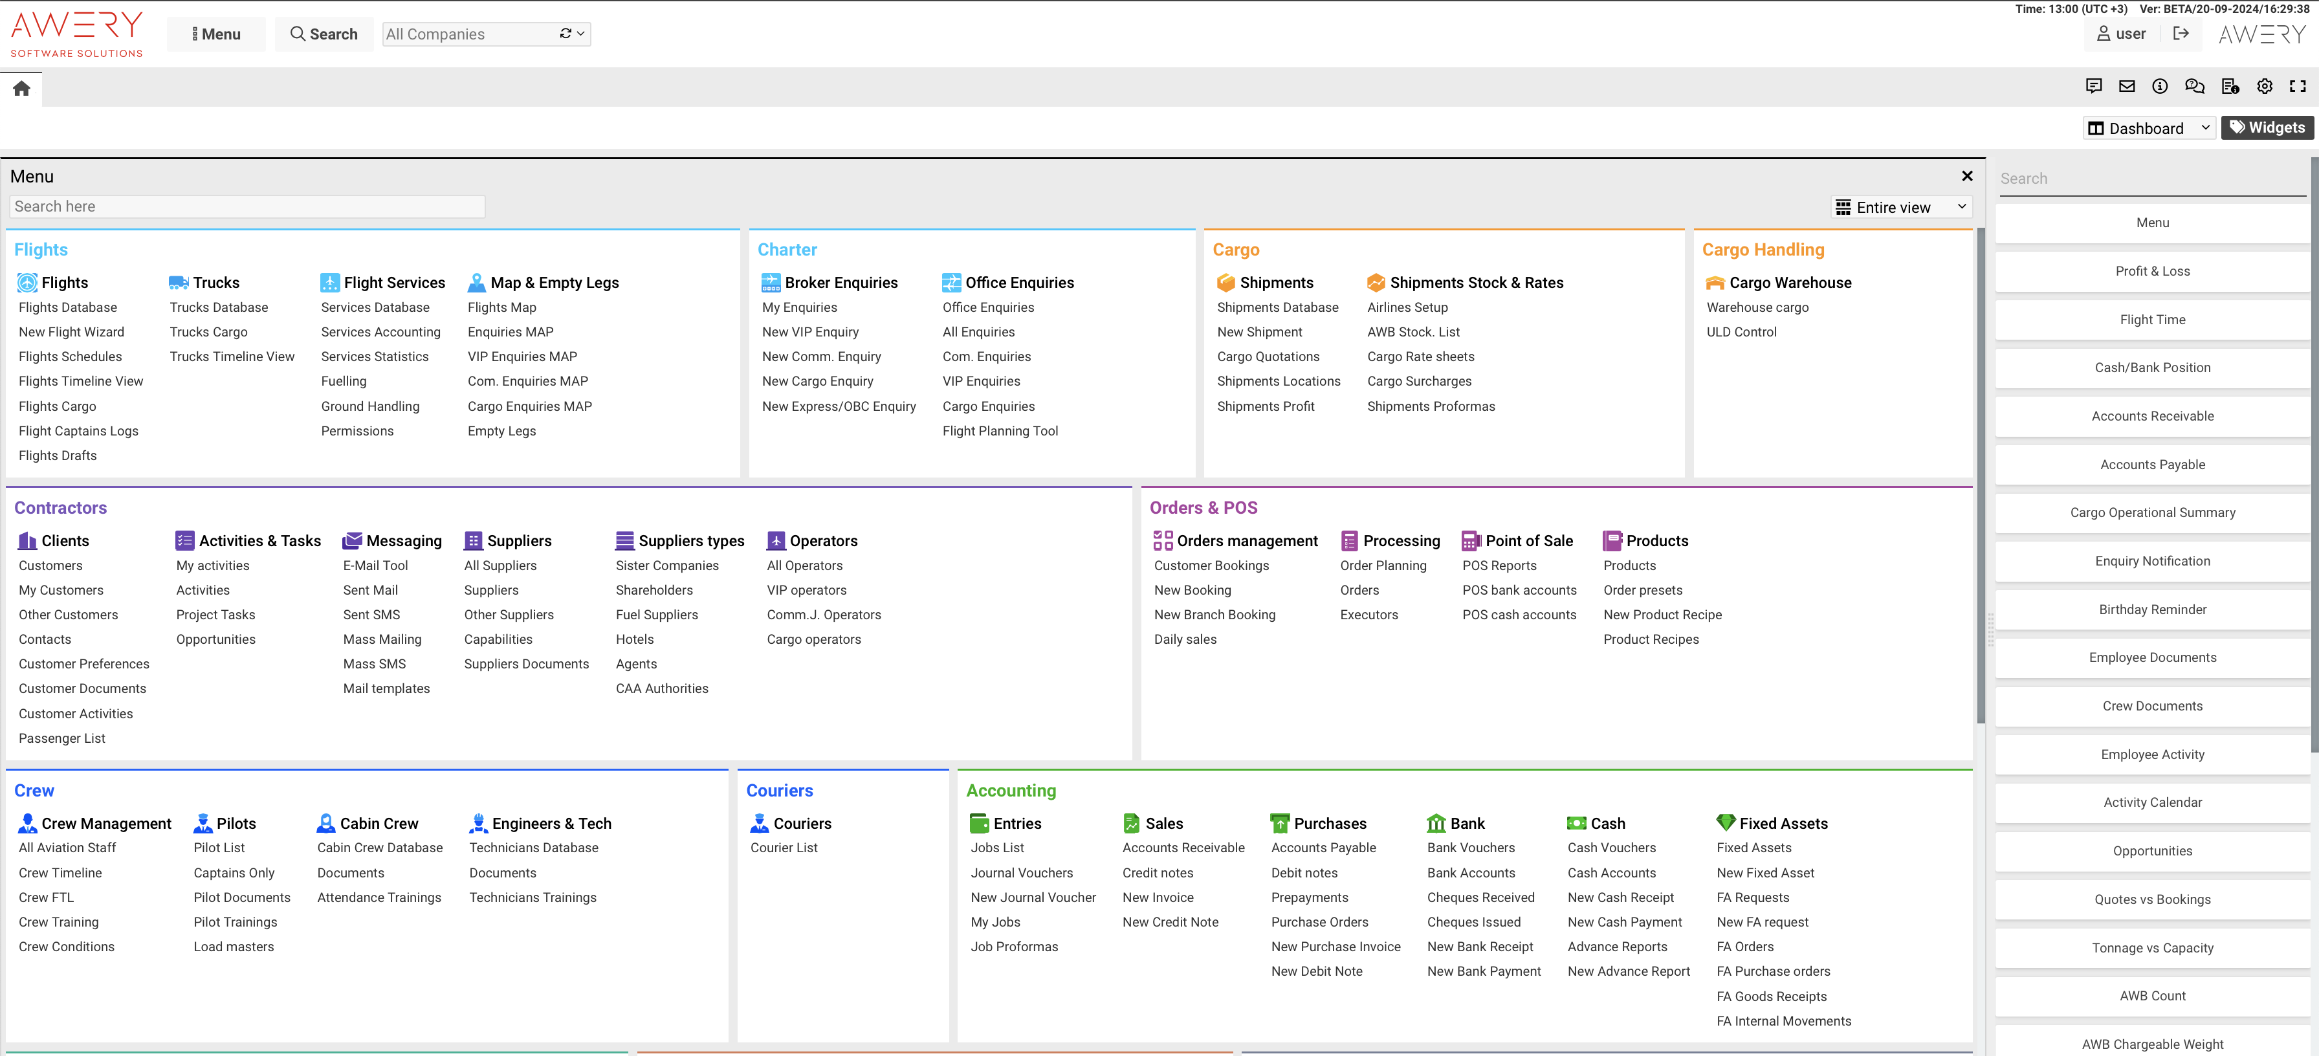
Task: Close the Menu panel with X
Action: (x=1967, y=177)
